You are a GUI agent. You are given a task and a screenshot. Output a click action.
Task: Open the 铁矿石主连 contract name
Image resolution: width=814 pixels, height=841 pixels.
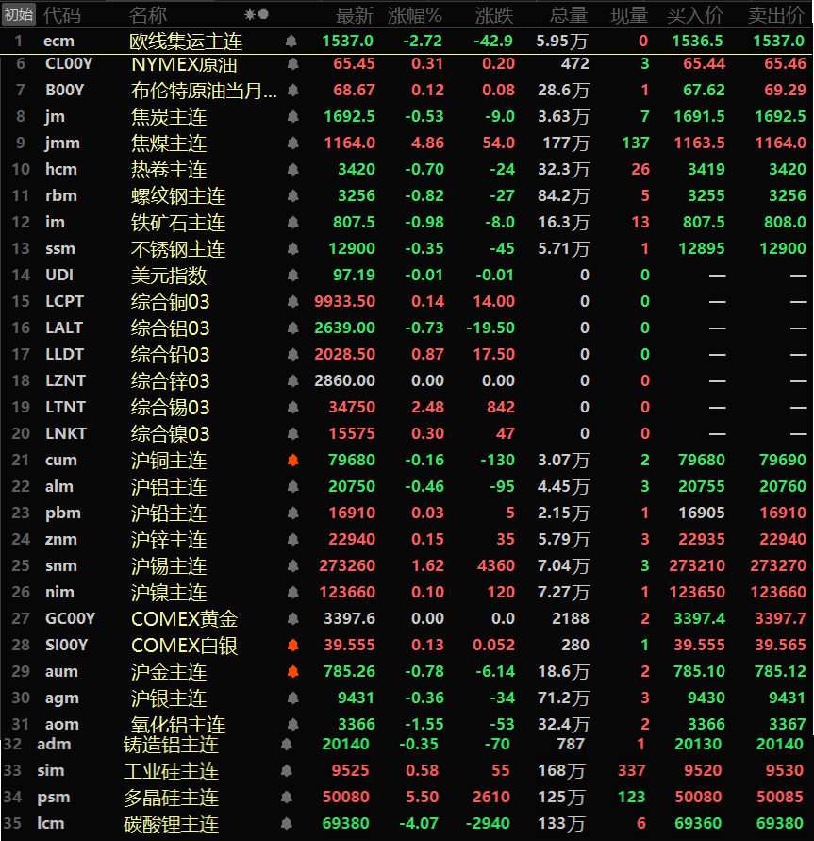[x=178, y=223]
